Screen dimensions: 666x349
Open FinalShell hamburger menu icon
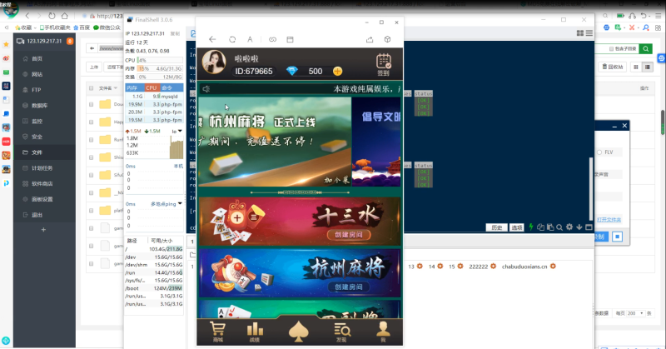click(589, 33)
